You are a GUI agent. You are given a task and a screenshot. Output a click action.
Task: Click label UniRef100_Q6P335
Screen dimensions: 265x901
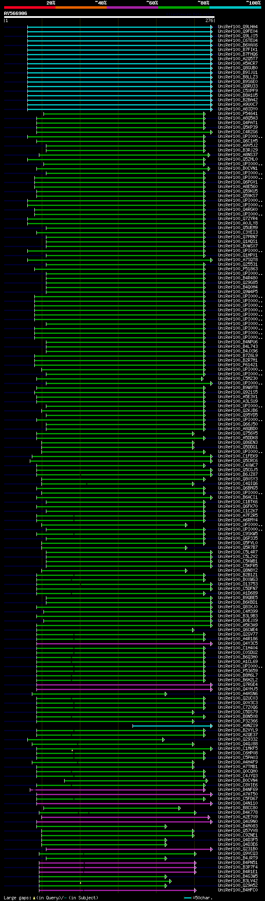point(238,539)
